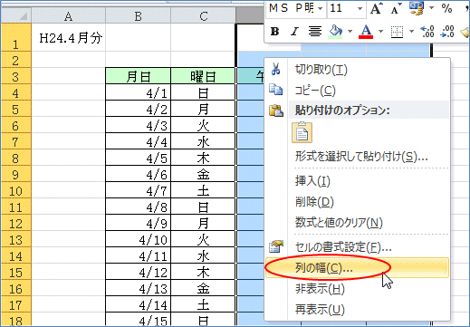Screen dimensions: 470x327
Task: Click the date cell 4/1
Action: tap(139, 92)
